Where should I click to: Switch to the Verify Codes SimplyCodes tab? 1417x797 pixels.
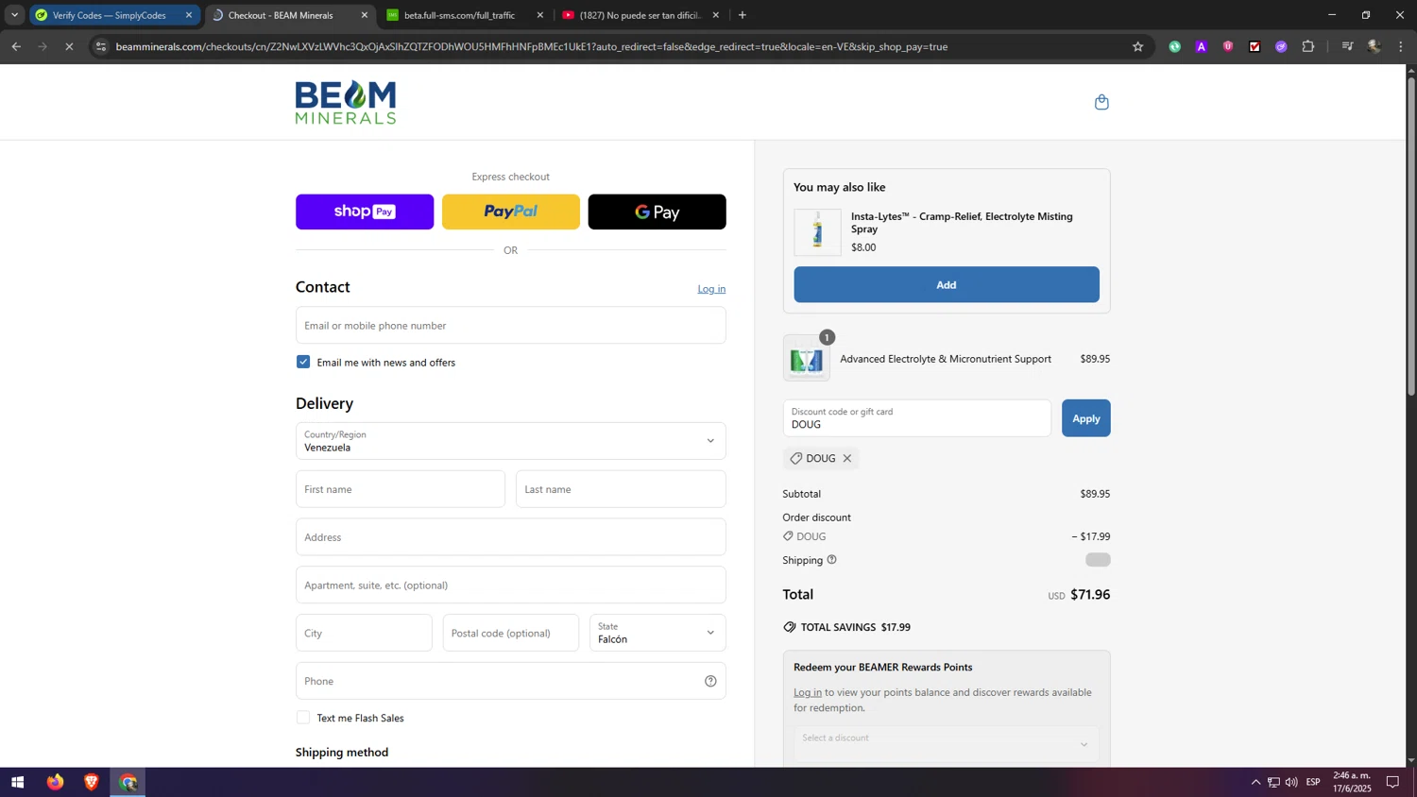pos(109,15)
